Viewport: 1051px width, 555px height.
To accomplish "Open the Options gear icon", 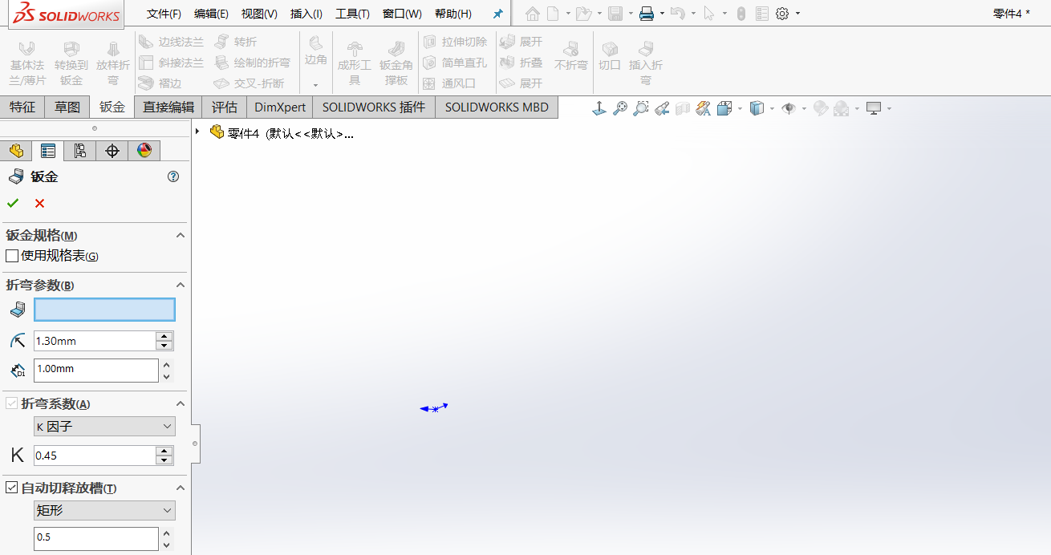I will [782, 14].
